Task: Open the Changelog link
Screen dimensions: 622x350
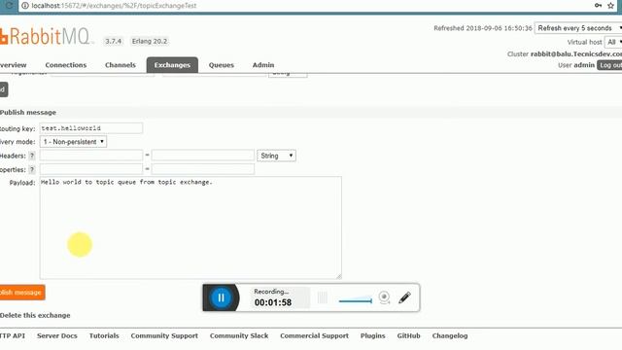Action: click(450, 335)
